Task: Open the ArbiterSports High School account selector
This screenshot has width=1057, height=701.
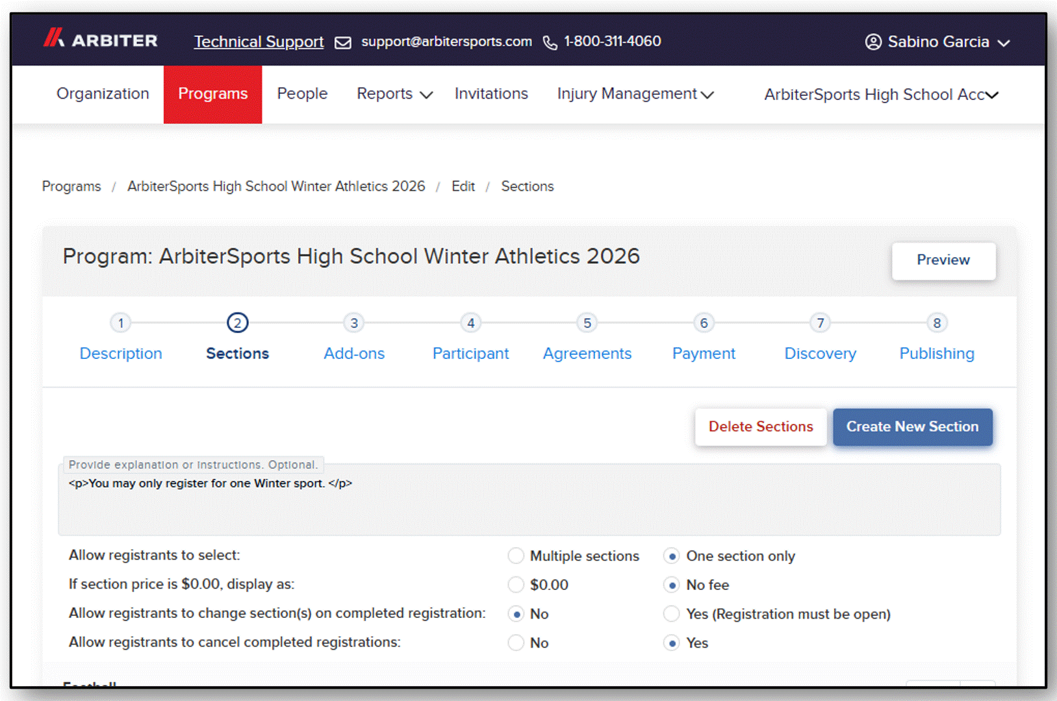Action: [x=881, y=95]
